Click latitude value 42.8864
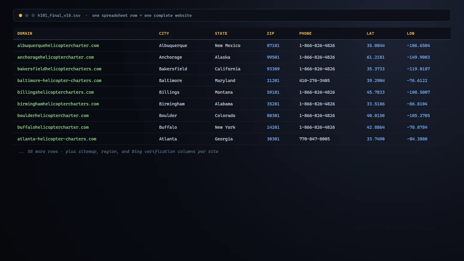The image size is (464, 261). coord(376,127)
